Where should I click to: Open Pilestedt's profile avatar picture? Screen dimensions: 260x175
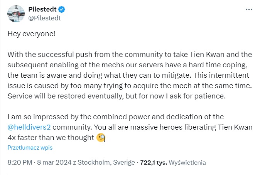click(x=15, y=13)
